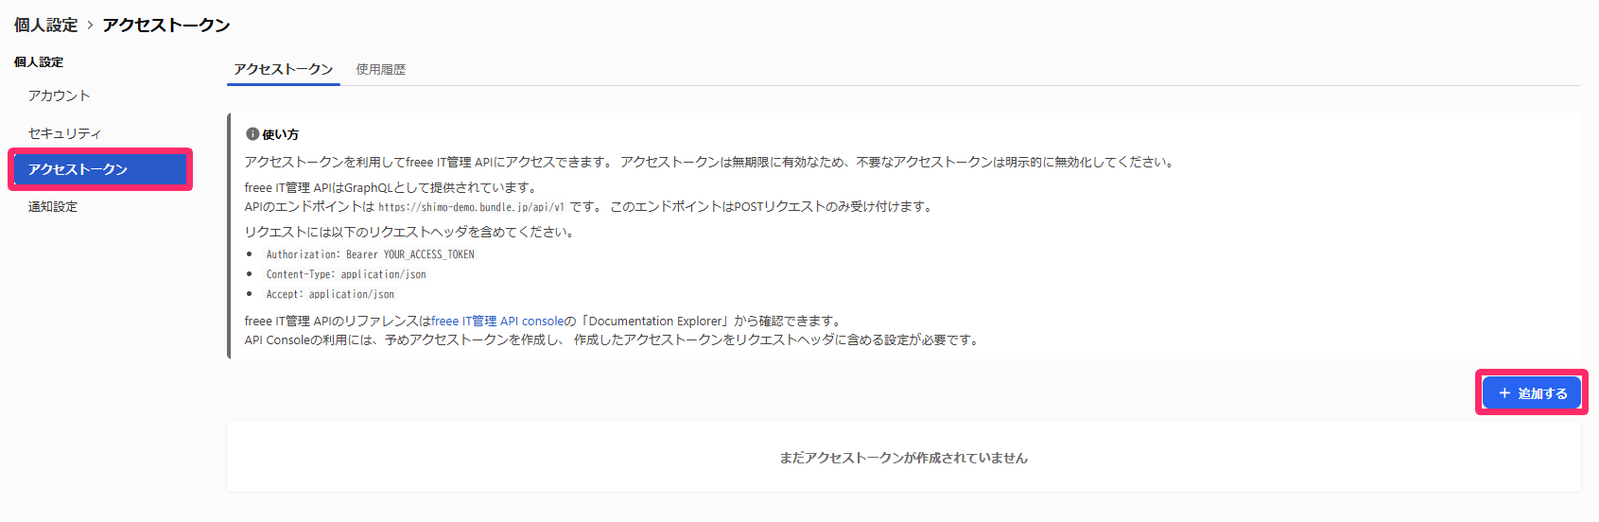This screenshot has width=1599, height=522.
Task: Click the Authorization: Bearer YOUR_ACCESS_TOKEN line
Action: coord(370,254)
